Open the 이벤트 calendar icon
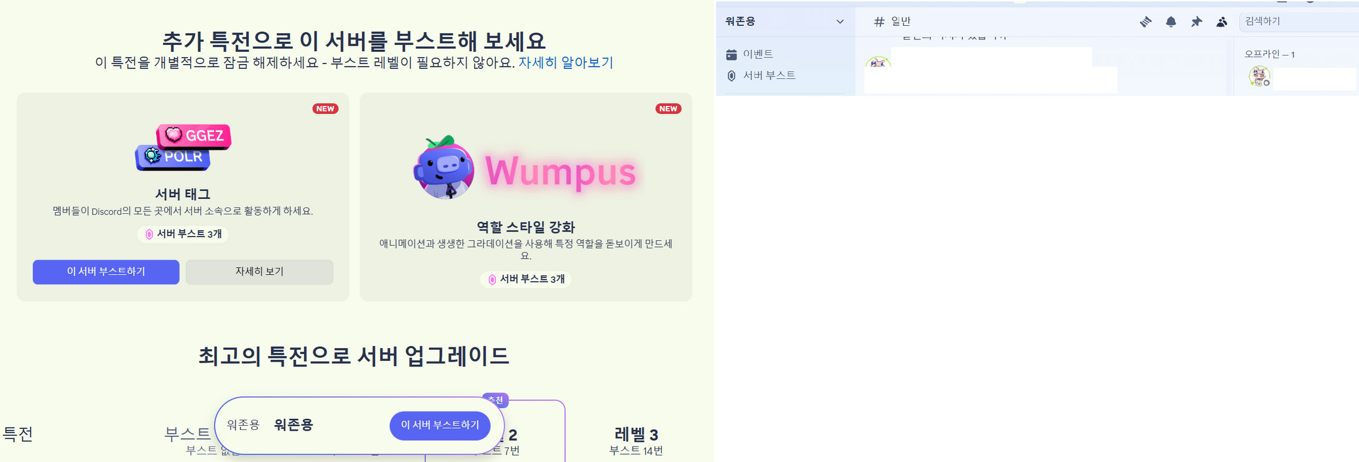The height and width of the screenshot is (462, 1359). 732,54
